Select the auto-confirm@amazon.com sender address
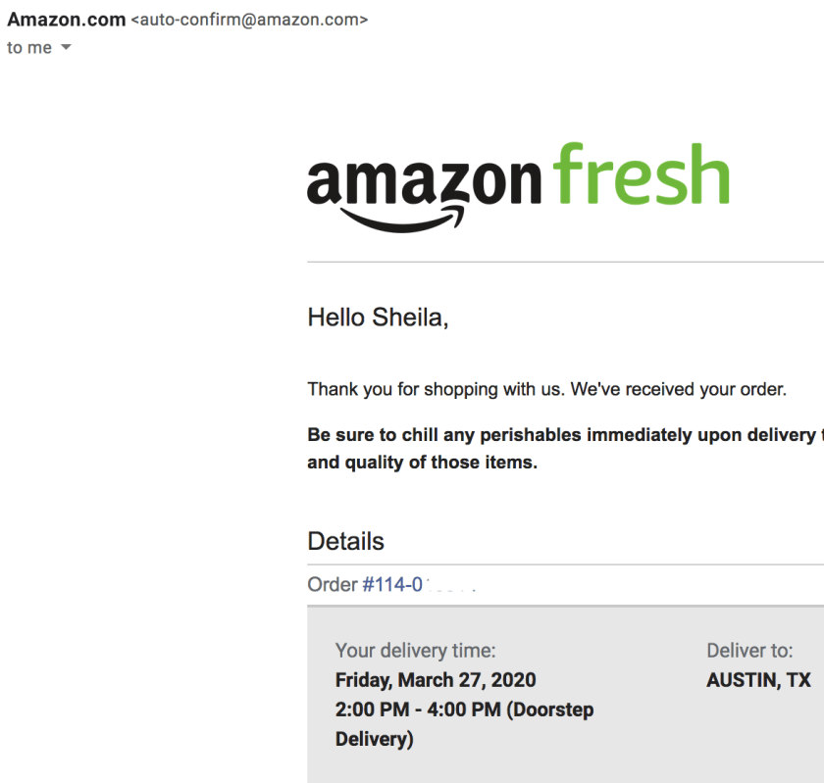The height and width of the screenshot is (783, 824). coord(249,20)
